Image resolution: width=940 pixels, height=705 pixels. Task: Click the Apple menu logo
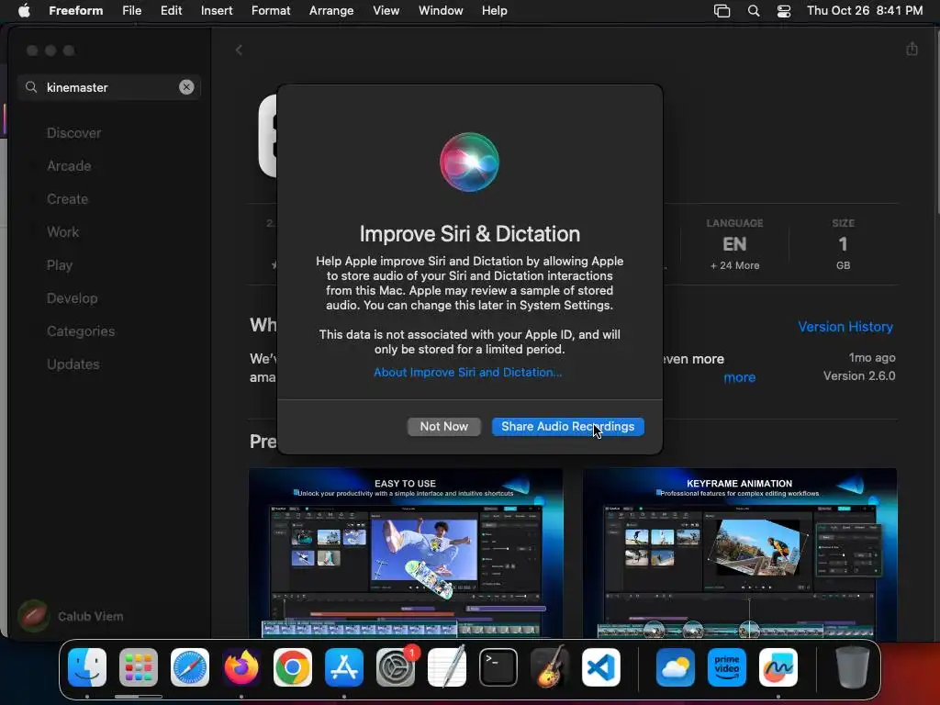coord(24,11)
